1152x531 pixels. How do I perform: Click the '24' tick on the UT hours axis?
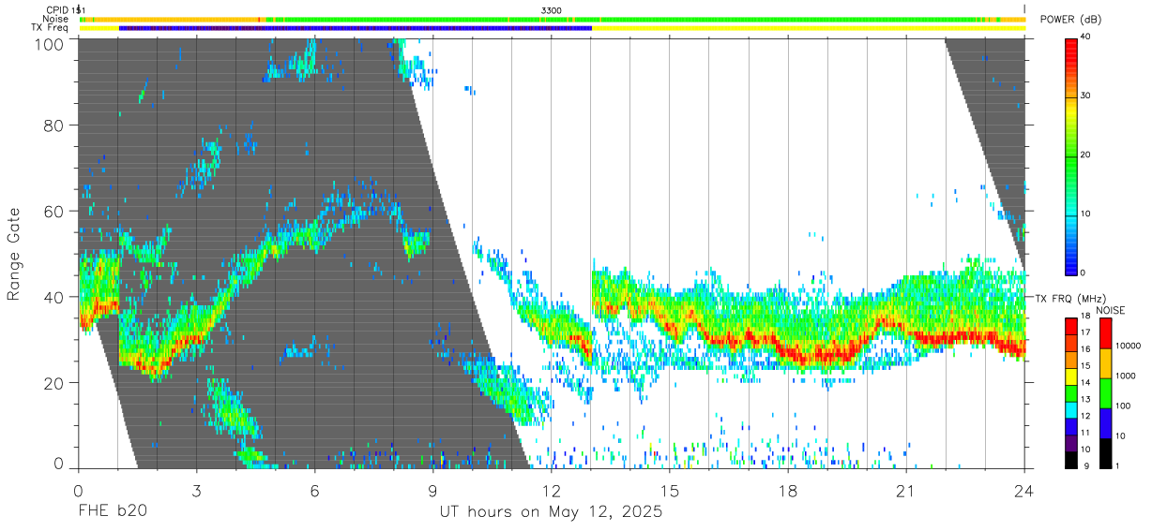tap(1024, 490)
